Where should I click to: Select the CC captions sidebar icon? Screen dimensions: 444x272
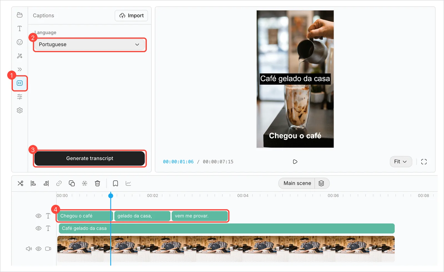20,83
